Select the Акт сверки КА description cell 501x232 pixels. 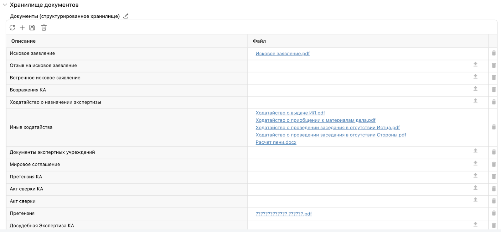pyautogui.click(x=127, y=189)
